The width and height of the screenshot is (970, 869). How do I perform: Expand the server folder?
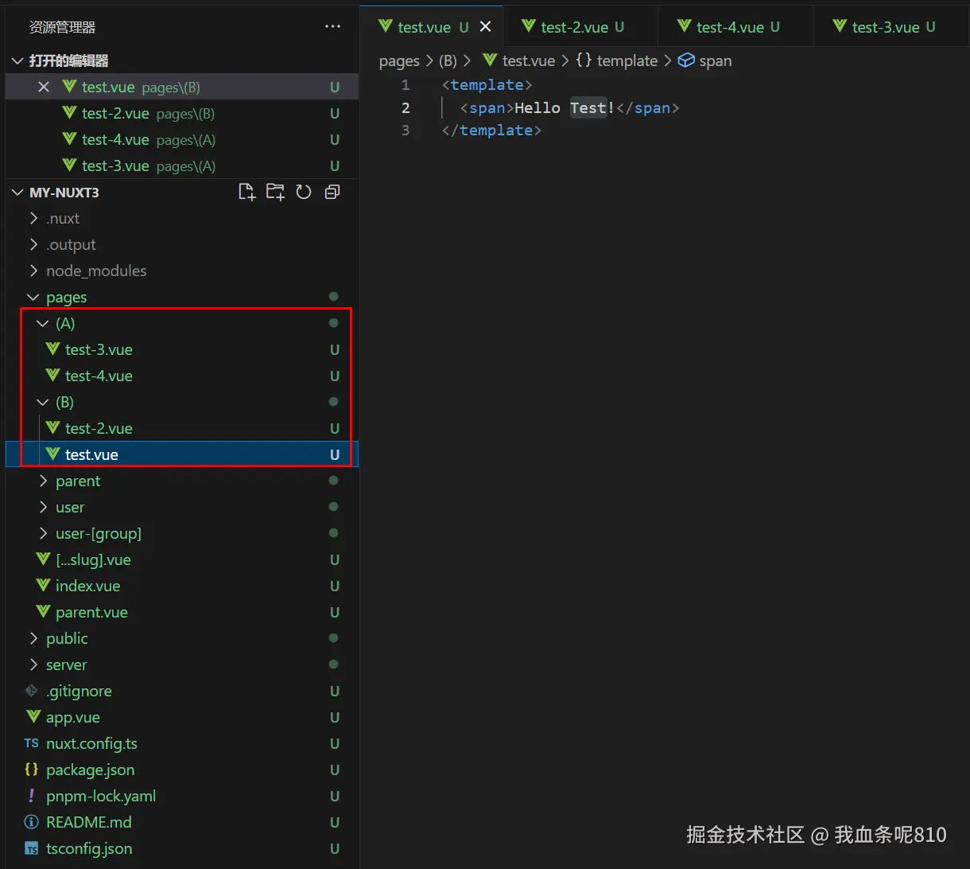click(x=33, y=664)
